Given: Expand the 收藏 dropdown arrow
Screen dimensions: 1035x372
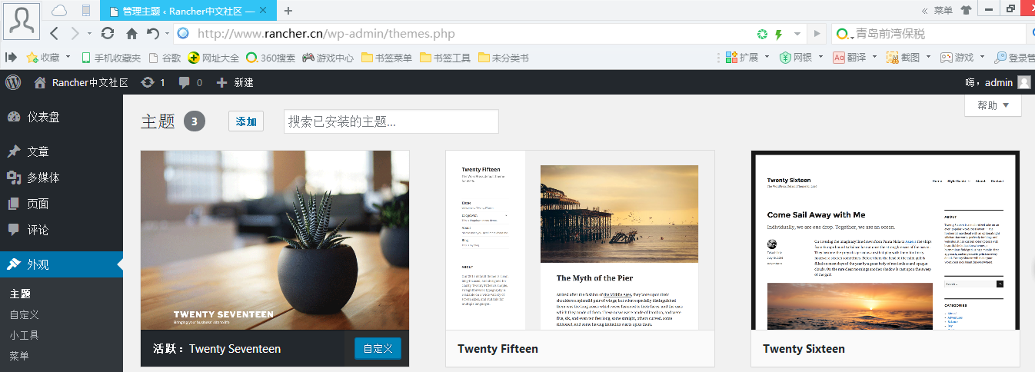Looking at the screenshot, I should coord(68,57).
